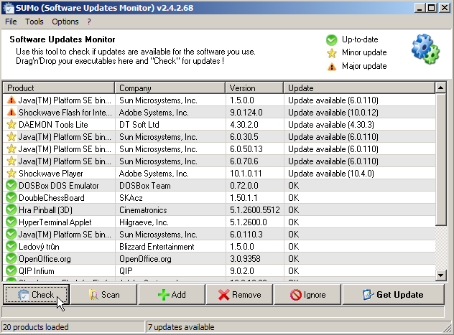Image resolution: width=454 pixels, height=335 pixels.
Task: Open the ? help menu
Action: pos(89,22)
